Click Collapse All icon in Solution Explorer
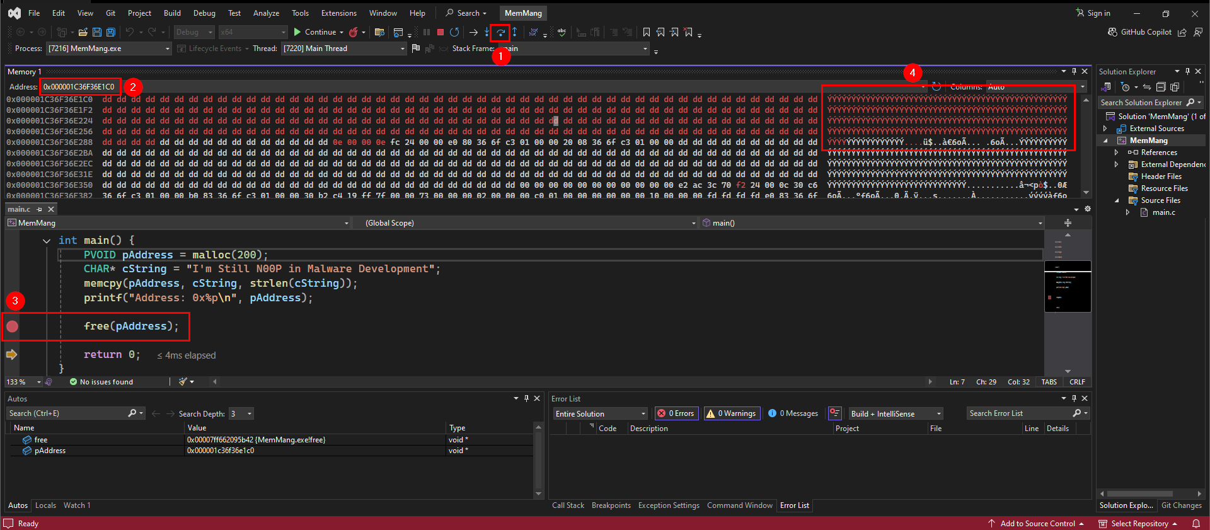Screen dimensions: 1210x530 click(1161, 87)
